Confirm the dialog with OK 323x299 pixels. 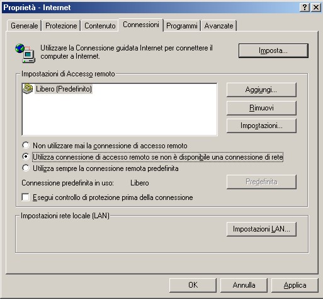coord(193,285)
